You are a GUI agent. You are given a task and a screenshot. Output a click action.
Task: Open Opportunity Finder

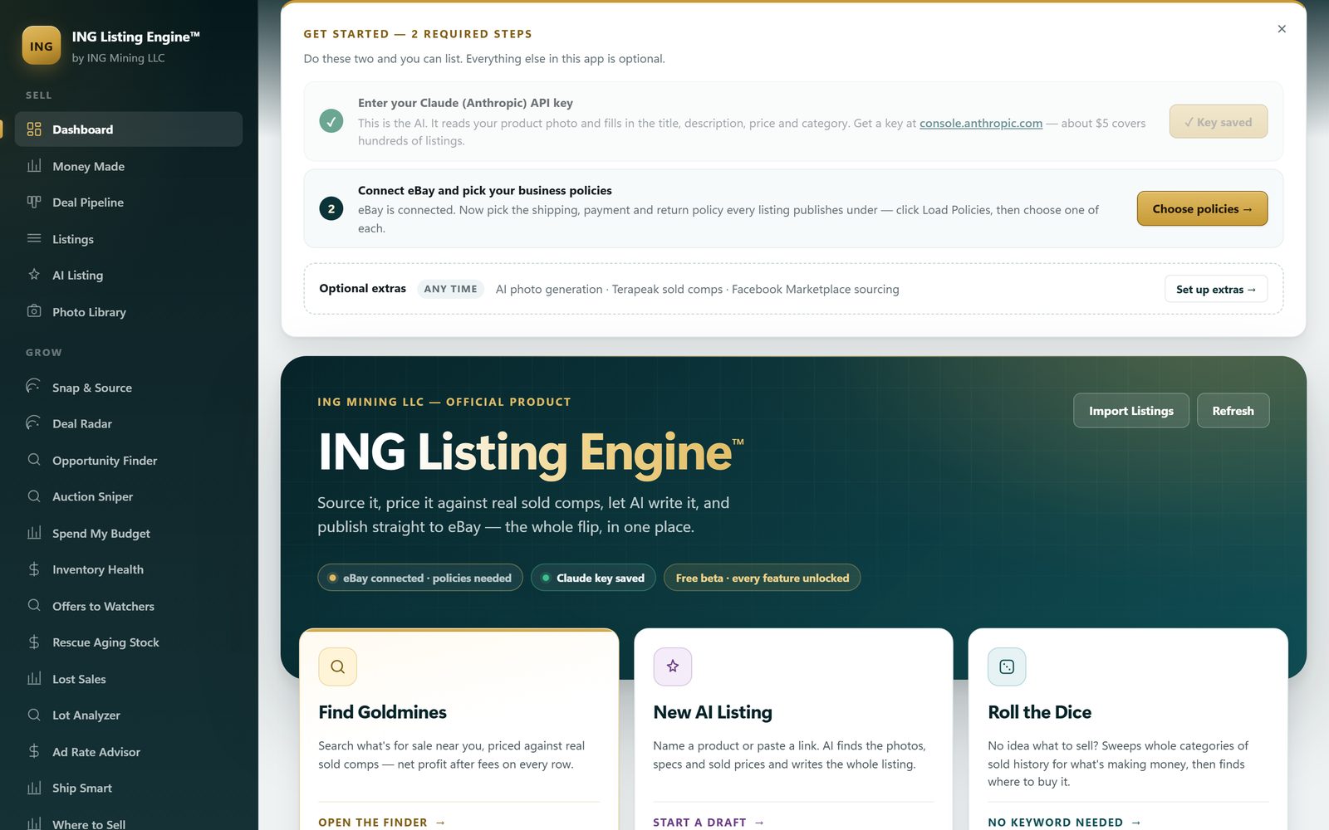tap(129, 461)
